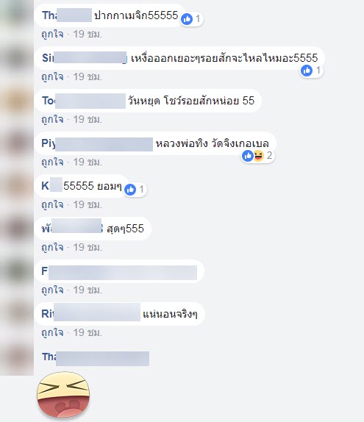The height and width of the screenshot is (422, 364).
Task: Open profile name starting with Piy
Action: pyautogui.click(x=97, y=143)
